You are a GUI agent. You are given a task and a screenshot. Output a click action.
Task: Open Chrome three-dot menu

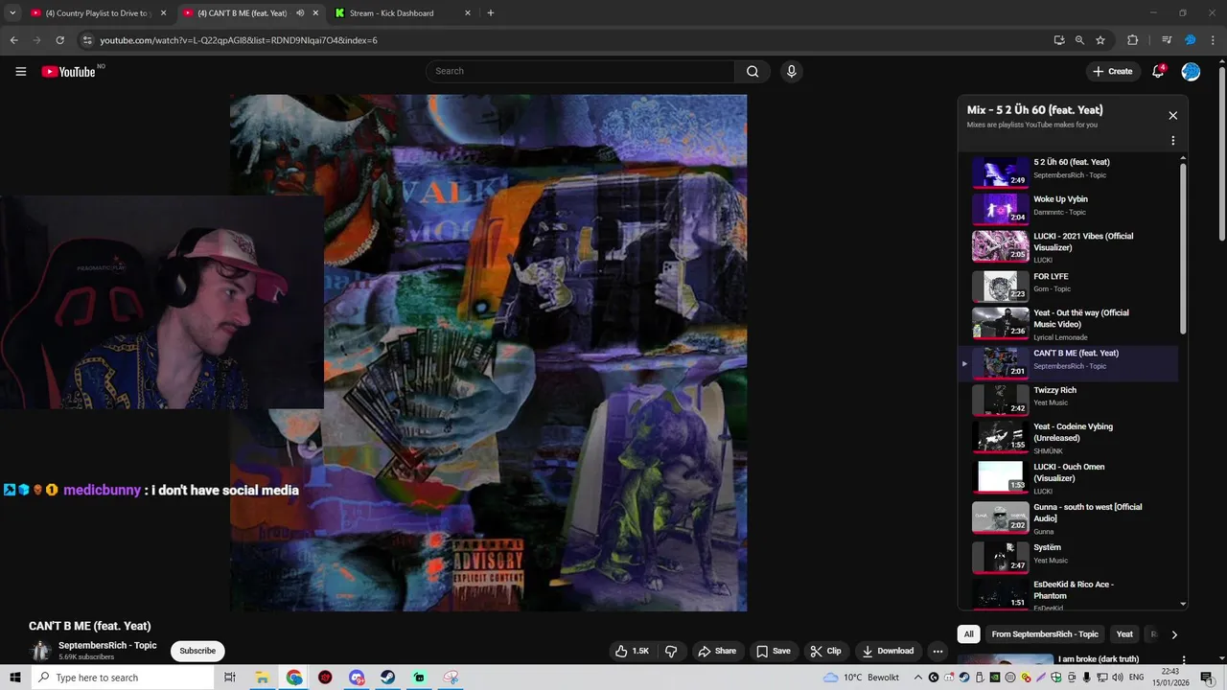click(1213, 40)
